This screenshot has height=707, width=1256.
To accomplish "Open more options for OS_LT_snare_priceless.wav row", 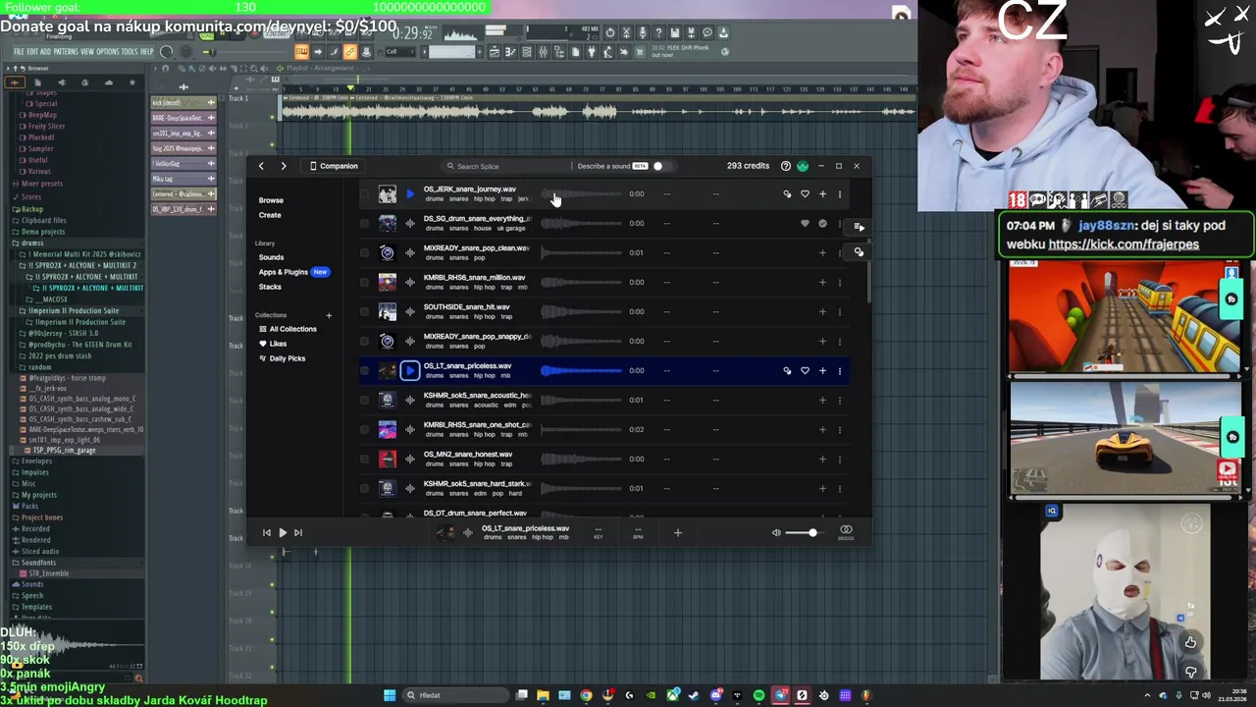I will tap(839, 370).
